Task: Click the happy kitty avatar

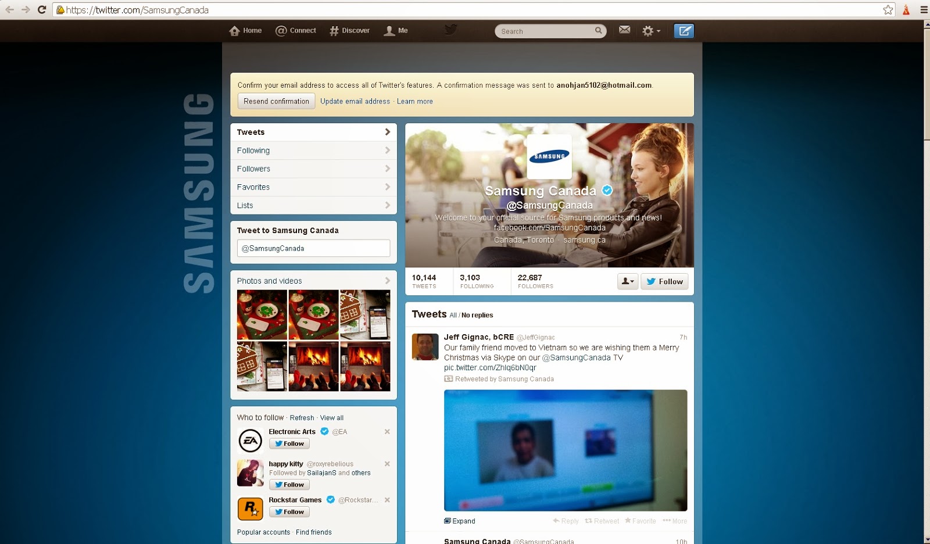Action: [251, 473]
